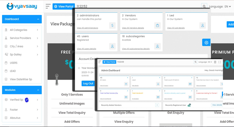This screenshot has width=234, height=127.
Task: Open the View All users details link
Action: pos(87,49)
